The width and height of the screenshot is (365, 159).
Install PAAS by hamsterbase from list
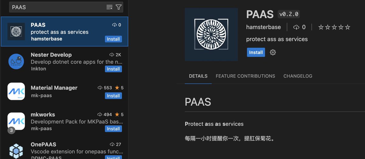(113, 39)
